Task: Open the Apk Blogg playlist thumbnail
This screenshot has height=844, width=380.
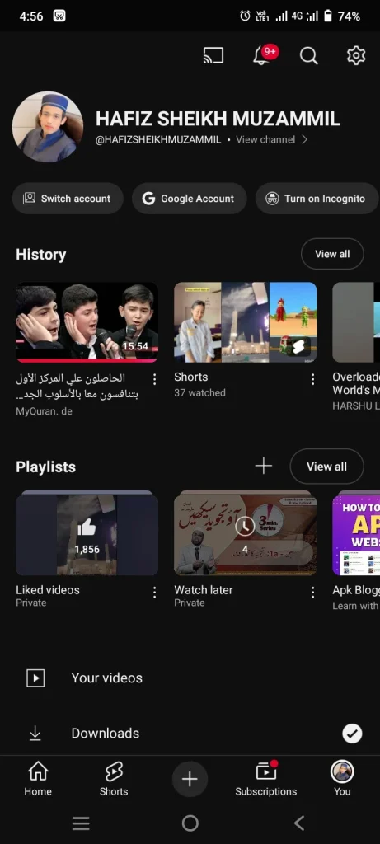Action: (x=356, y=533)
